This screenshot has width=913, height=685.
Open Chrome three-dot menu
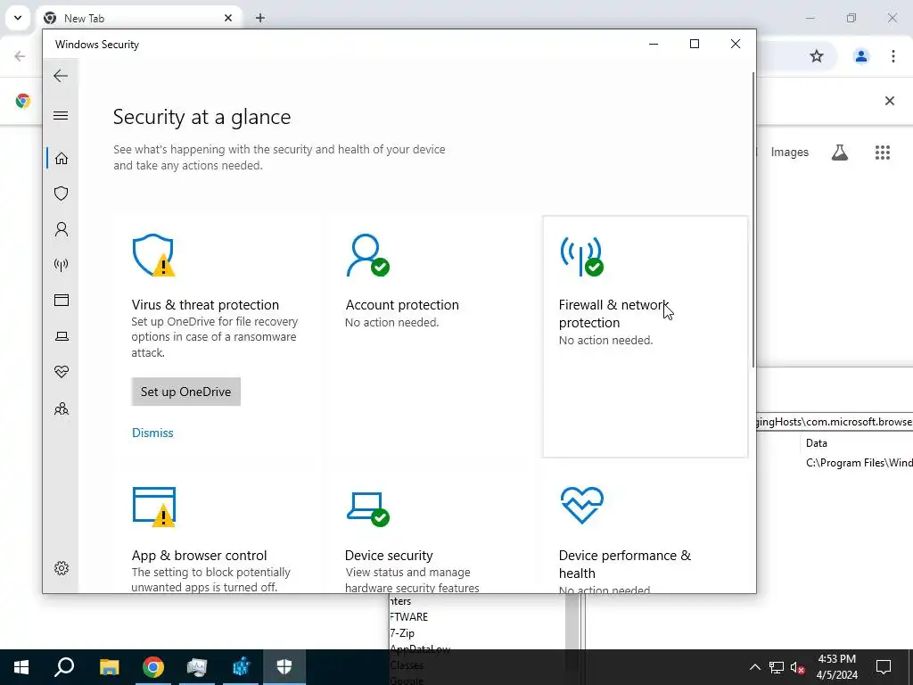(x=892, y=56)
